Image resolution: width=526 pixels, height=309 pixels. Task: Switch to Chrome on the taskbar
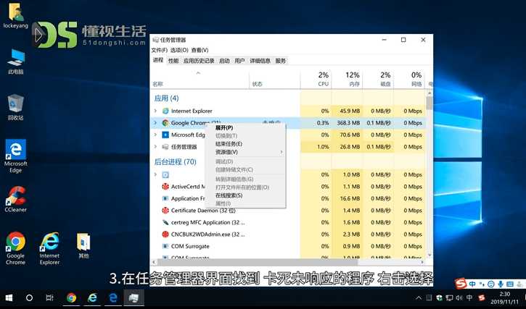point(71,297)
